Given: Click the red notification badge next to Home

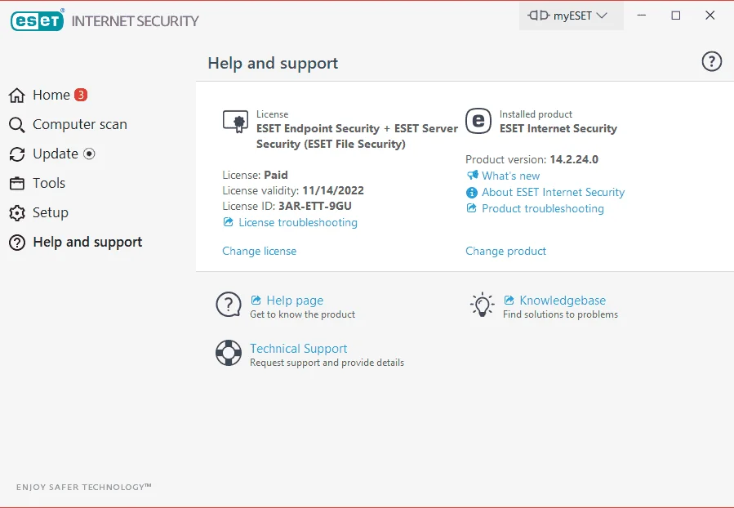Looking at the screenshot, I should (x=81, y=95).
